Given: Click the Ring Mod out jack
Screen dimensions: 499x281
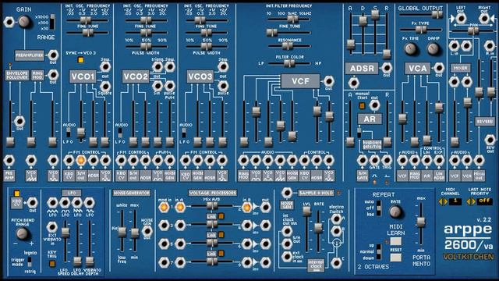Looking at the screenshot, I should tap(53, 75).
